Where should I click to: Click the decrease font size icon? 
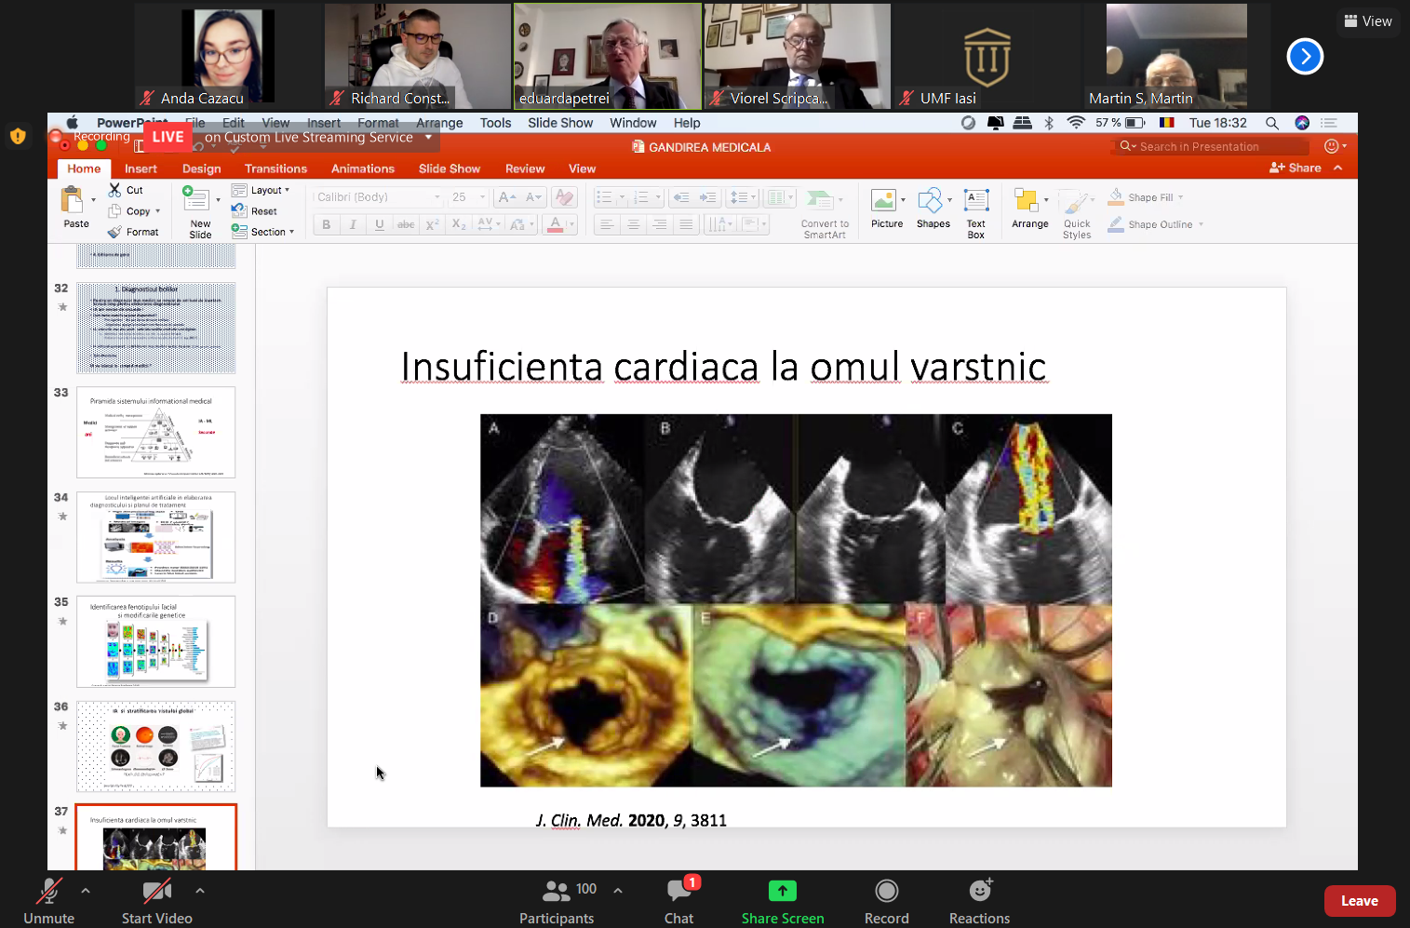tap(533, 197)
